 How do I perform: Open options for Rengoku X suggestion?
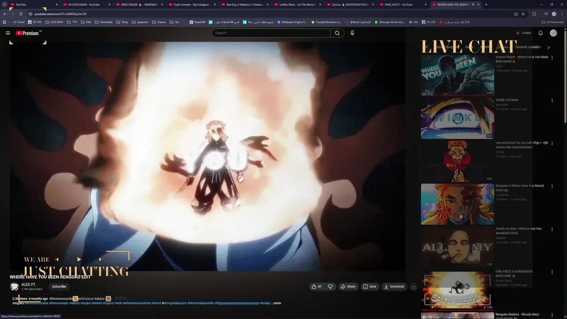coord(552,187)
